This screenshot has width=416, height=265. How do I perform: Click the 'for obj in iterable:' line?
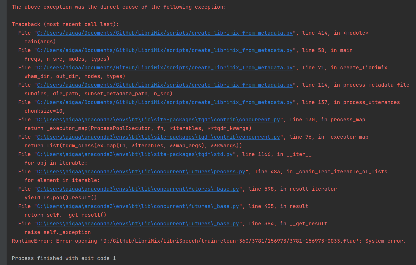pyautogui.click(x=56, y=163)
